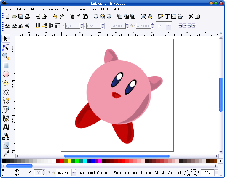Increase opacity with the O stepper
This screenshot has height=178, width=225.
coord(43,171)
